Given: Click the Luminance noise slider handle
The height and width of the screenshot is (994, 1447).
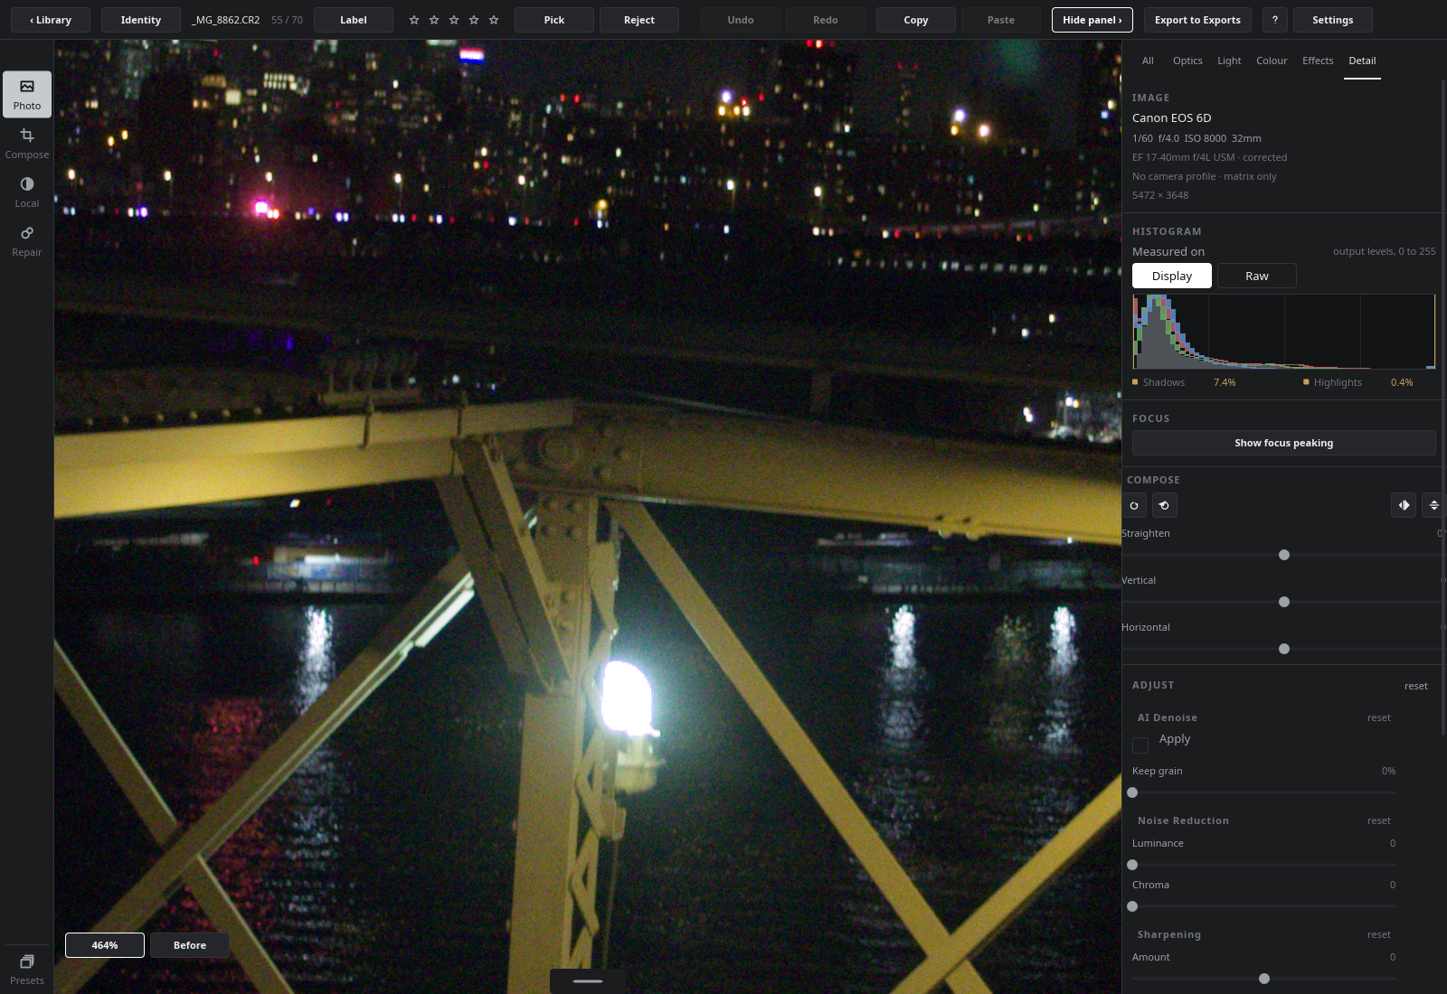Looking at the screenshot, I should pos(1132,865).
